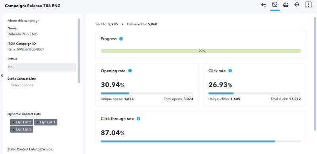Viewport: 317px width, 154px height.
Task: Click Total clicks 17,212 text
Action: point(286,99)
